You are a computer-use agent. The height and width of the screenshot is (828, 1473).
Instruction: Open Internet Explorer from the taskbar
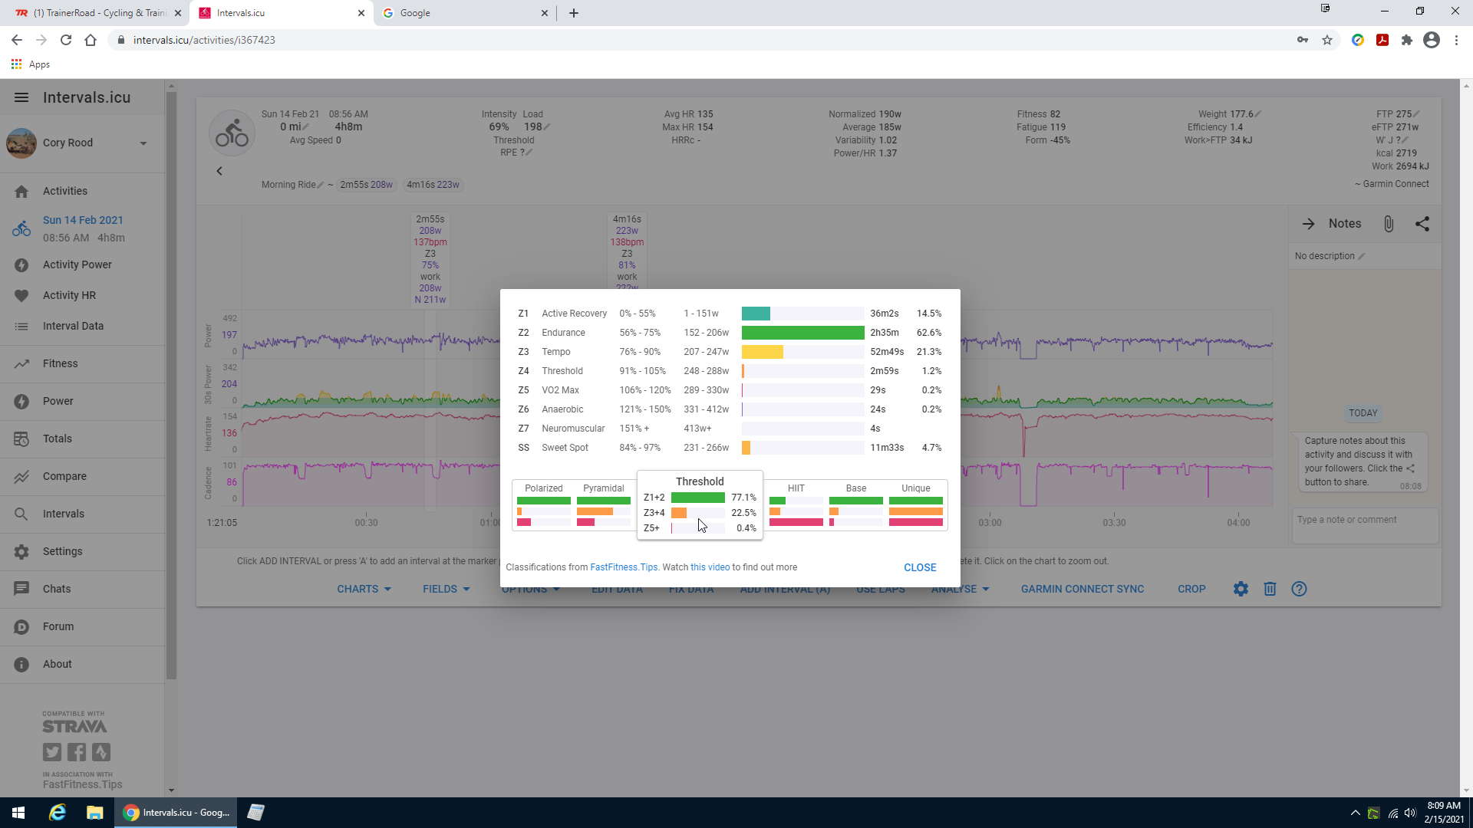(58, 813)
